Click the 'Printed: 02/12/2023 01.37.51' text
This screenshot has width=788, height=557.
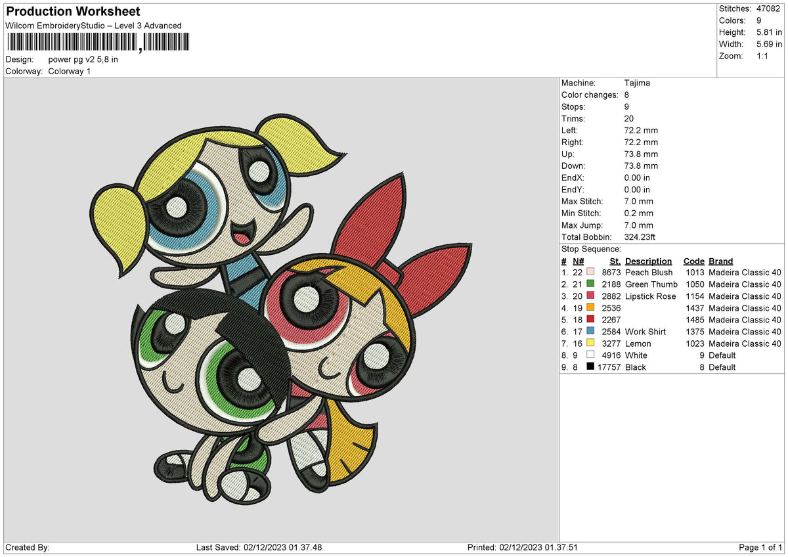tap(523, 548)
